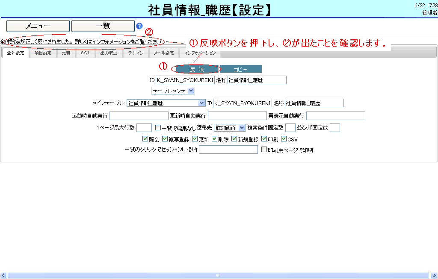
Task: Click the メニュー button
Action: pos(38,26)
